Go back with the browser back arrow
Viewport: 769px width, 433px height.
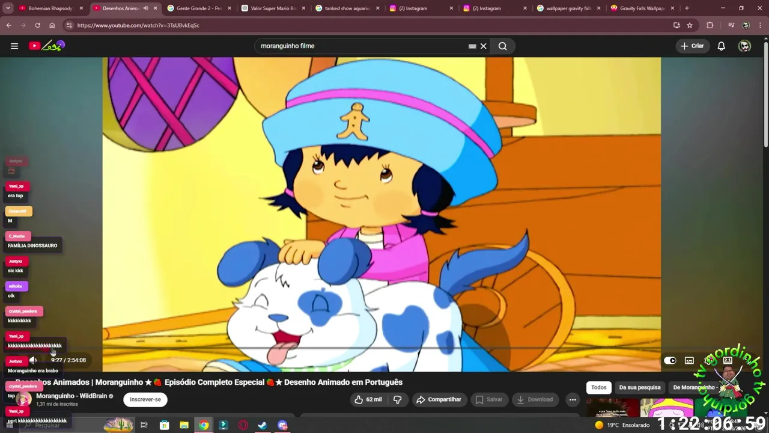point(8,25)
